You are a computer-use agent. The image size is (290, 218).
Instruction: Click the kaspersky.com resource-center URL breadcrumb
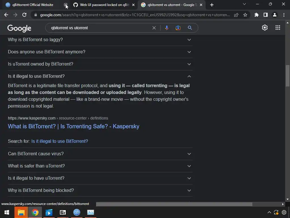tap(58, 118)
